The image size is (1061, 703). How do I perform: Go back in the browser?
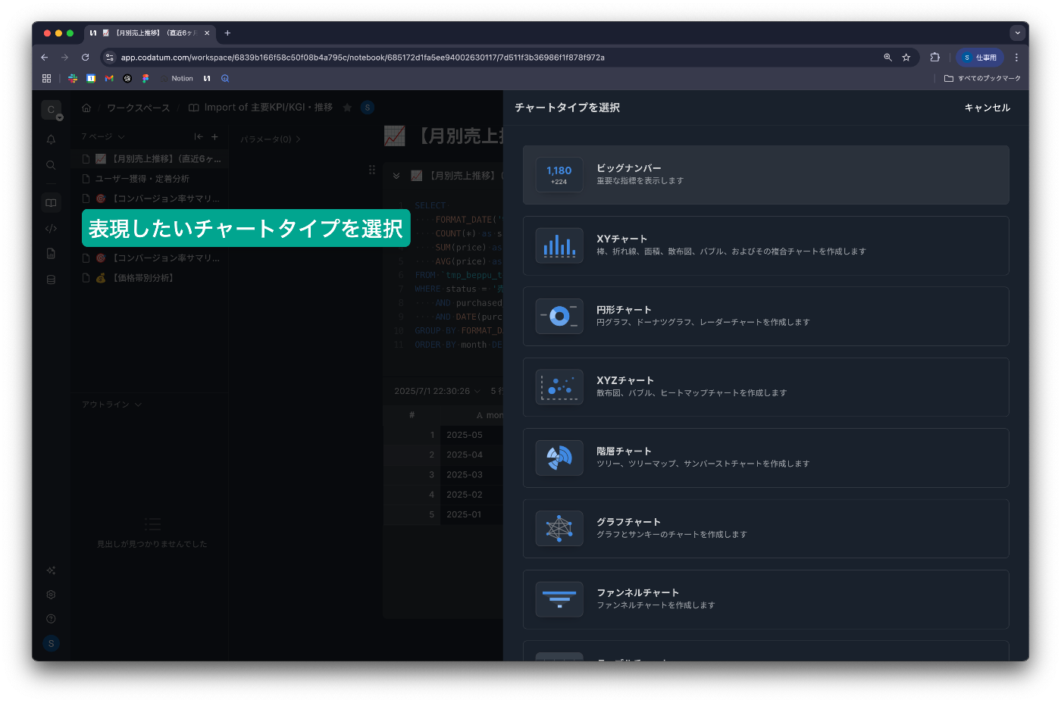tap(45, 58)
